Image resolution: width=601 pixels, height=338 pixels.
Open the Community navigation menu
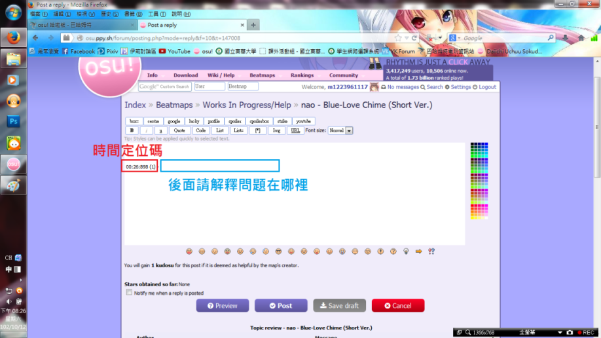click(344, 75)
